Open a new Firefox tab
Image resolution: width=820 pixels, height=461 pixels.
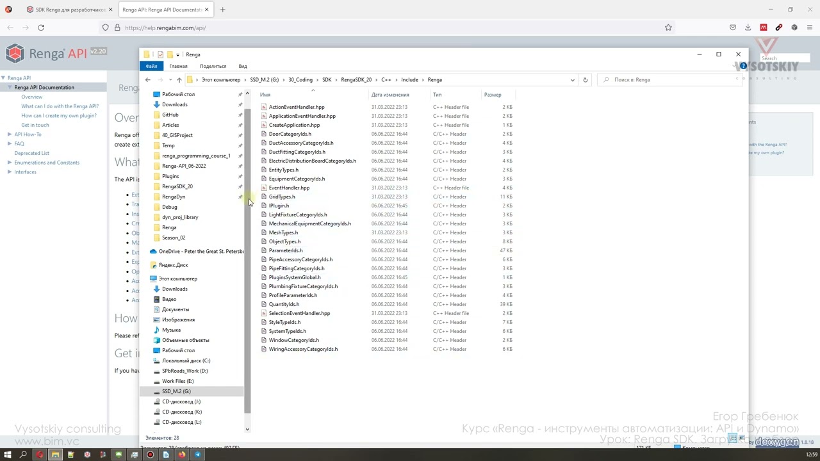(x=222, y=10)
